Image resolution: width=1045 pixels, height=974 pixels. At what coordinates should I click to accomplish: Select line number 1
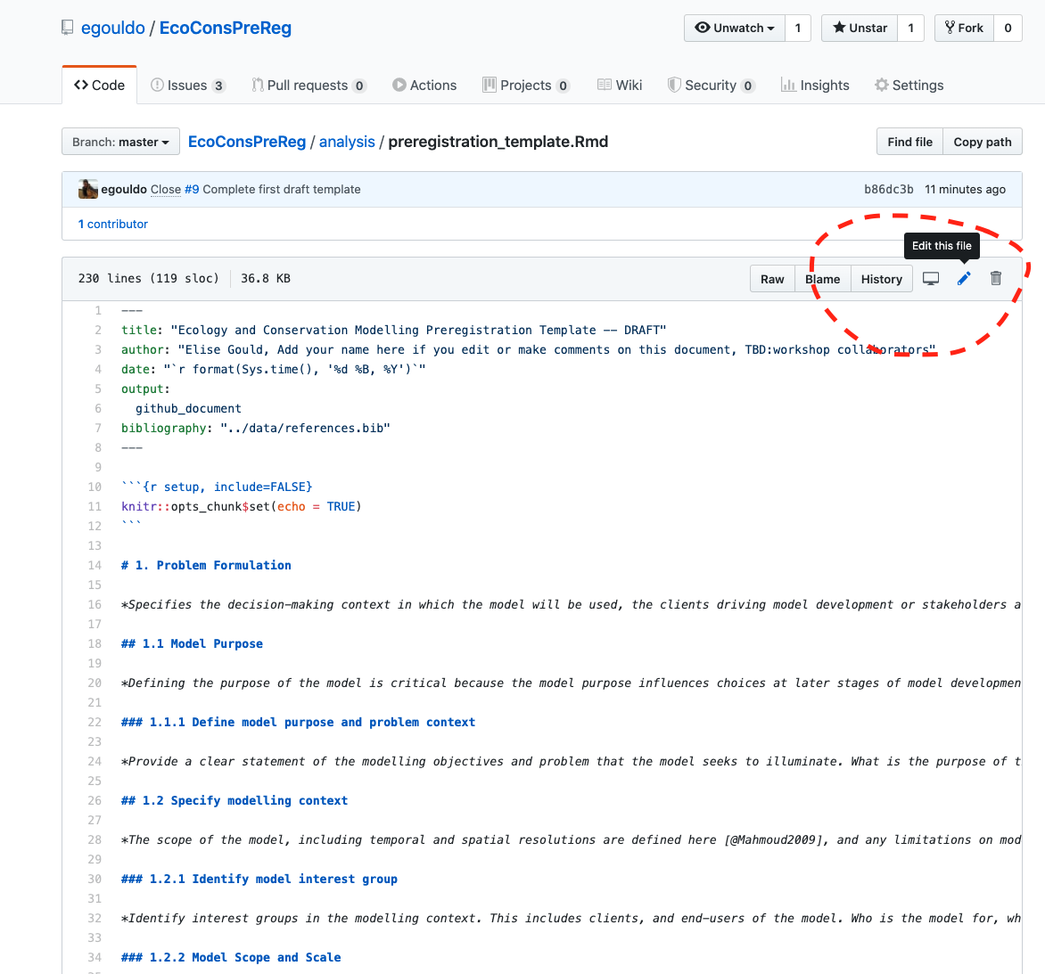click(x=98, y=310)
